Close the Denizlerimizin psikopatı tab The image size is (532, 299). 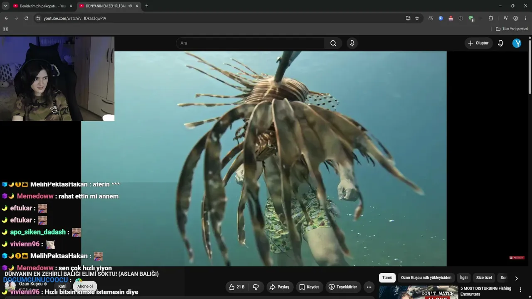point(71,6)
